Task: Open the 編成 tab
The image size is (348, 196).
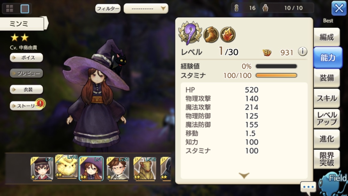Action: (327, 37)
